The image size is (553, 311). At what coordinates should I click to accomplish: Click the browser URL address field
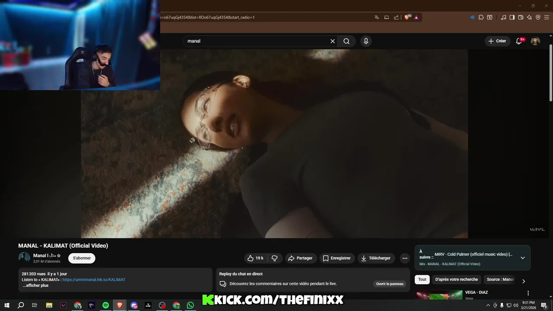tap(264, 17)
